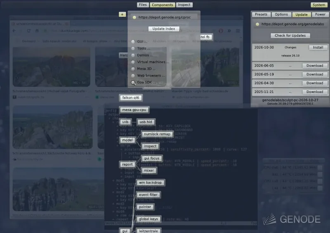Click 'release 26.10' text in update entry
330x233 pixels.
click(290, 56)
